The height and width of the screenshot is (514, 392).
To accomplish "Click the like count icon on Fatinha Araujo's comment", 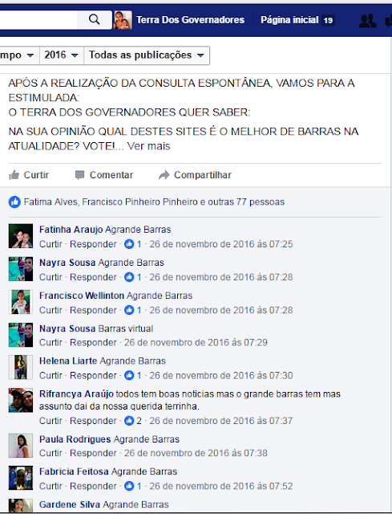I will tap(129, 244).
